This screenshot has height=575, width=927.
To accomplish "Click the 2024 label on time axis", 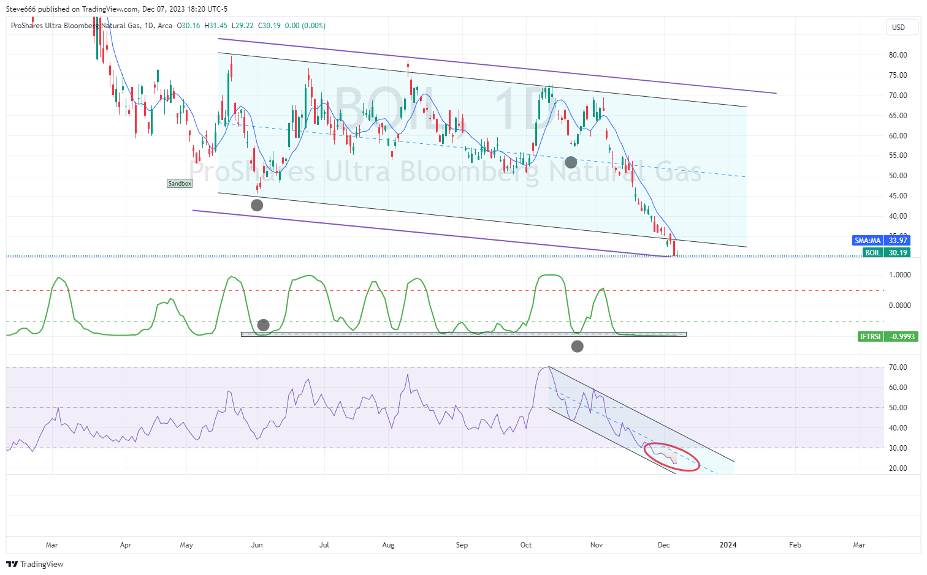I will click(728, 545).
